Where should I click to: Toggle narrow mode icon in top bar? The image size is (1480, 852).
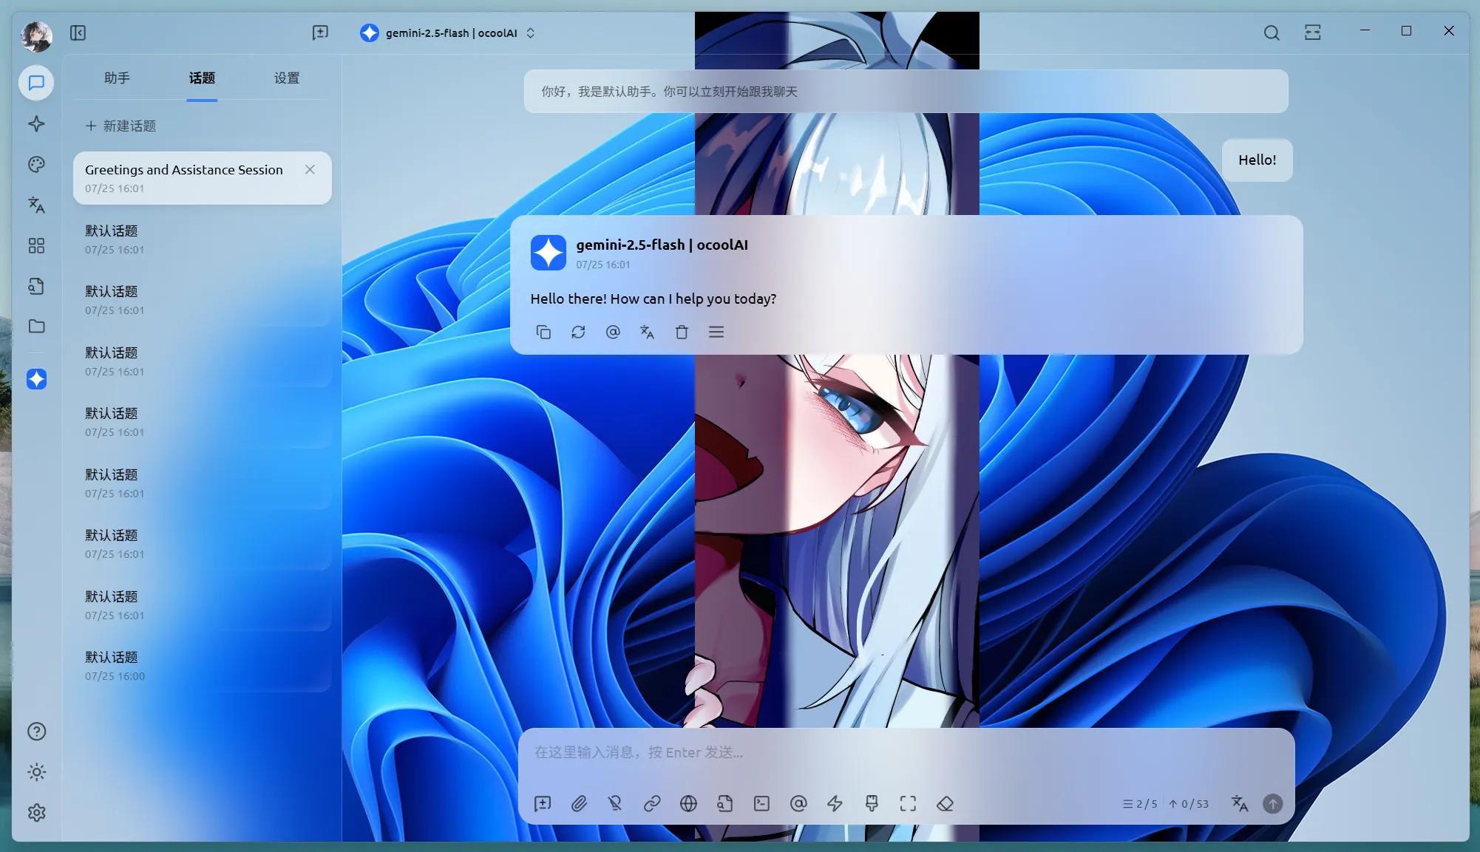(1313, 33)
